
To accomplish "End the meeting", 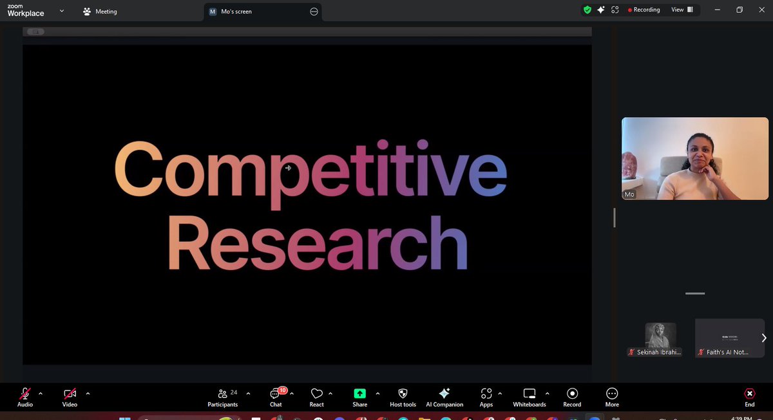I will click(x=750, y=397).
